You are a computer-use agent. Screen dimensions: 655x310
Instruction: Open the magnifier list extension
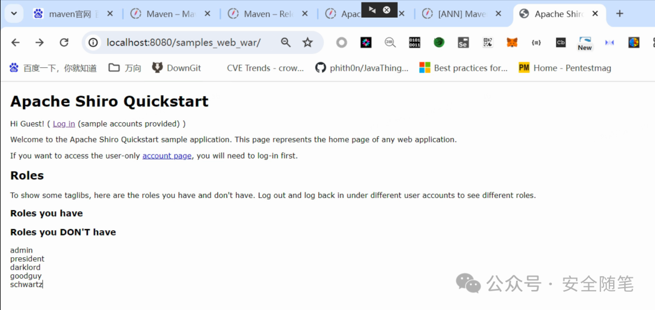click(390, 42)
